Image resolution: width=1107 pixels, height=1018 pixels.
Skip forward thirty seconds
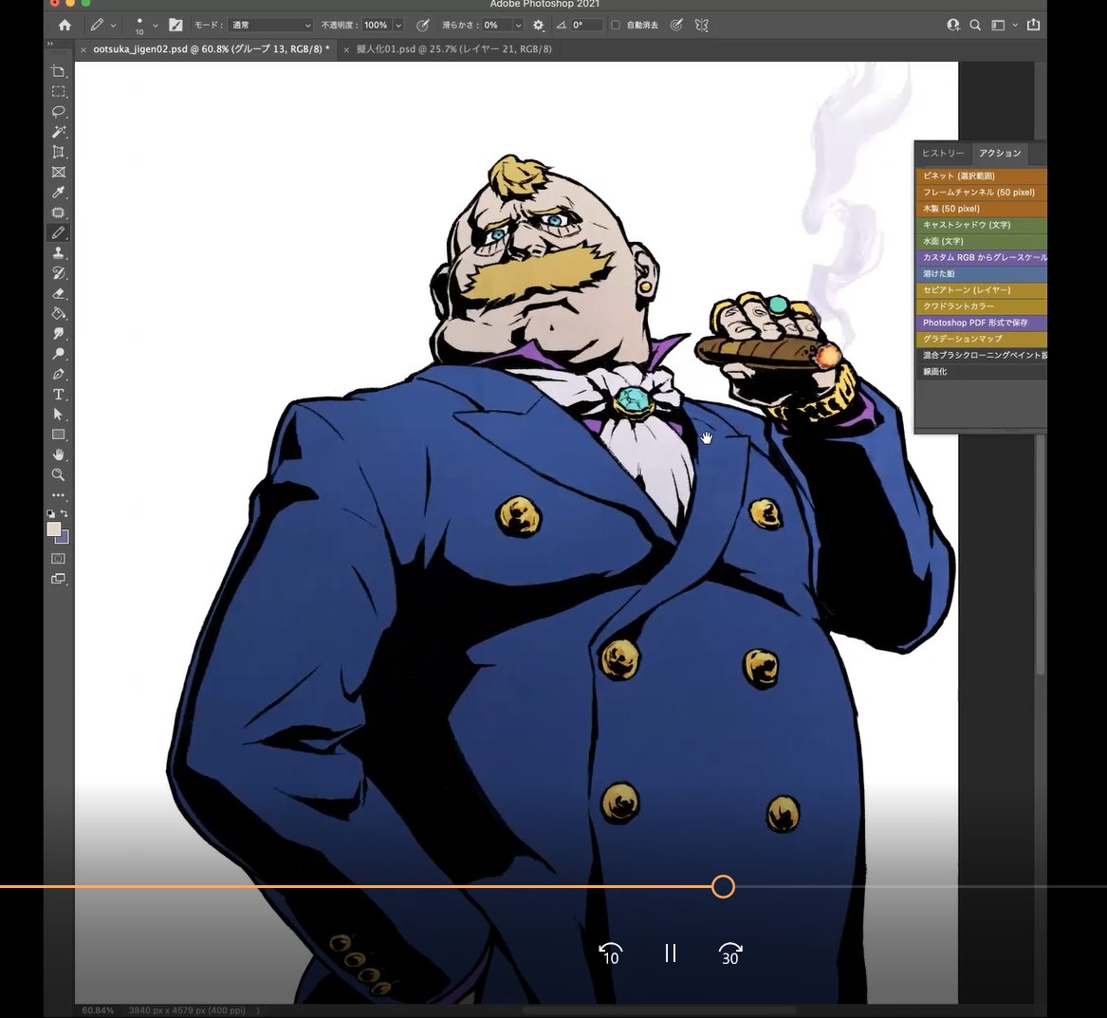pos(730,953)
